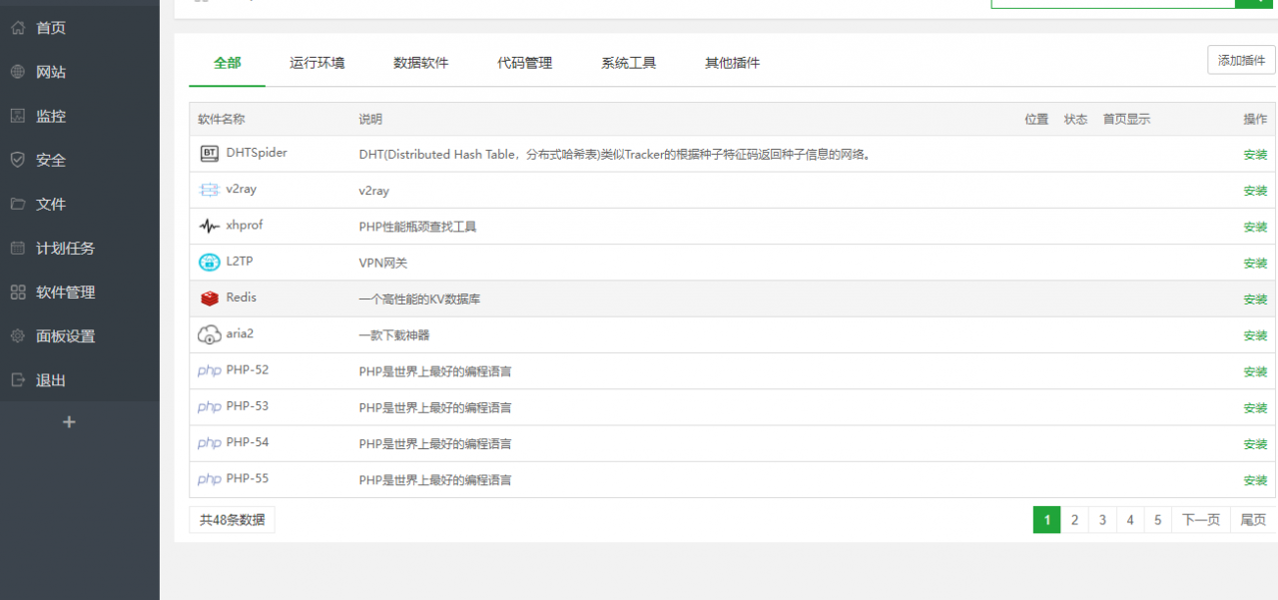Click the 说明 column header
The image size is (1278, 600).
tap(370, 119)
